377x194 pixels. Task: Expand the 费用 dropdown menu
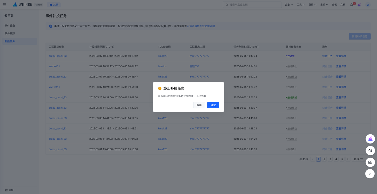tap(312, 5)
